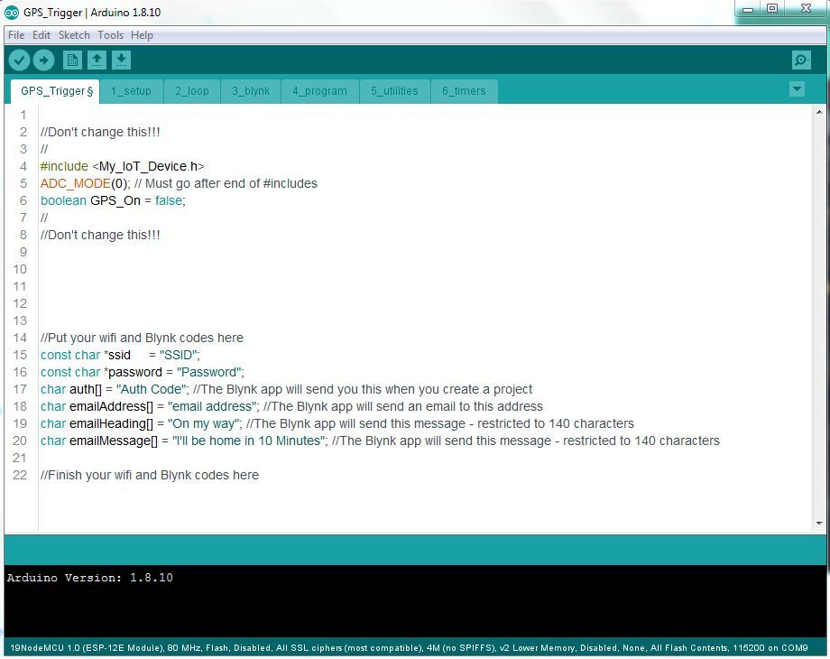
Task: Click the boolean GPS_On = false line
Action: (x=113, y=200)
